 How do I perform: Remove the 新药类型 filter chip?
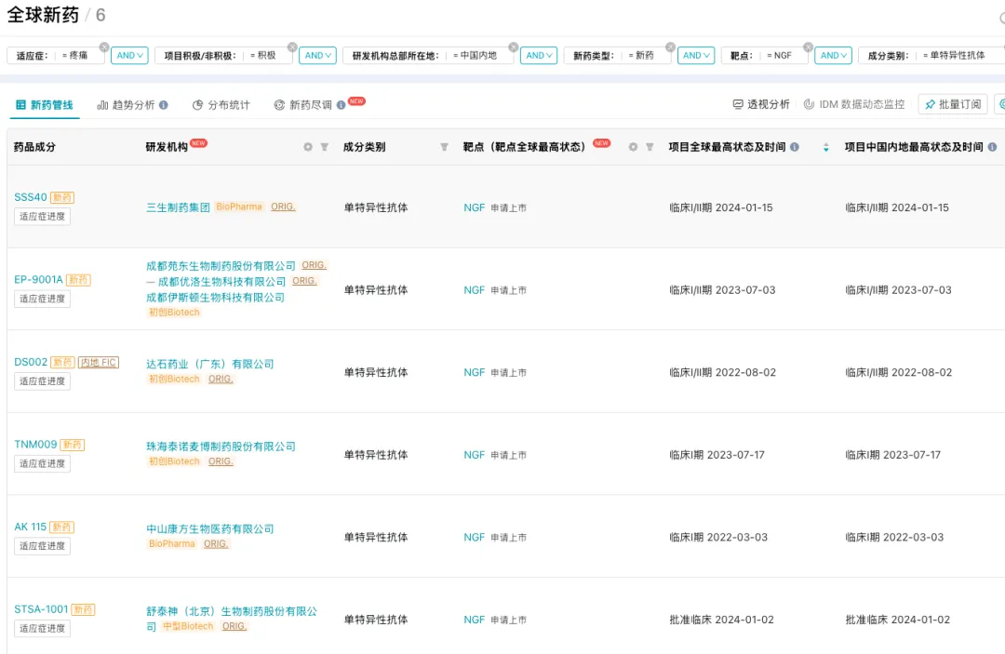point(670,47)
